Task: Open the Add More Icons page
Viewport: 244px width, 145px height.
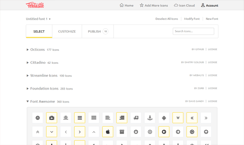Action: 154,5
